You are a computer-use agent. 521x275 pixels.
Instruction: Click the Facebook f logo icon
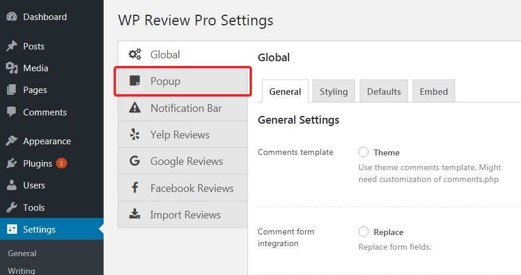(x=135, y=187)
